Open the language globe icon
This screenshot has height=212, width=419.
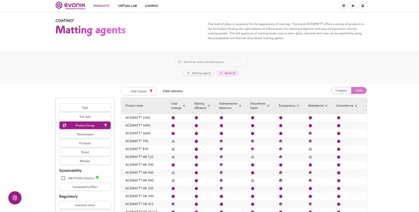[343, 6]
